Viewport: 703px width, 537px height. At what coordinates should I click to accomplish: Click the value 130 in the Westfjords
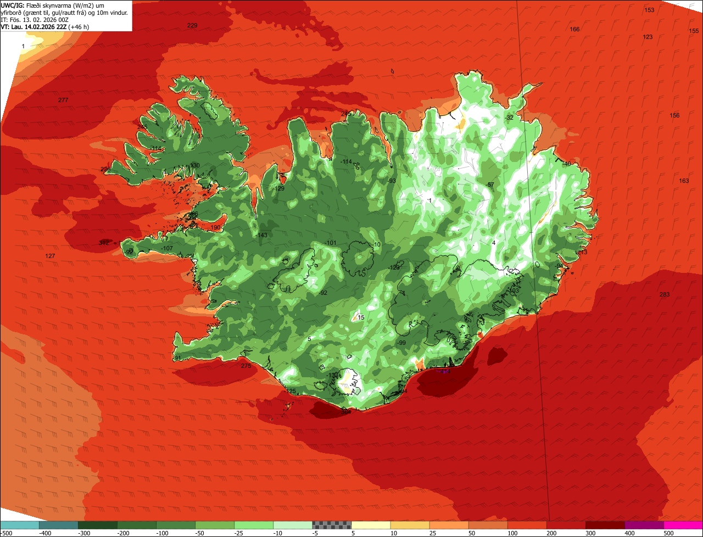[x=194, y=165]
